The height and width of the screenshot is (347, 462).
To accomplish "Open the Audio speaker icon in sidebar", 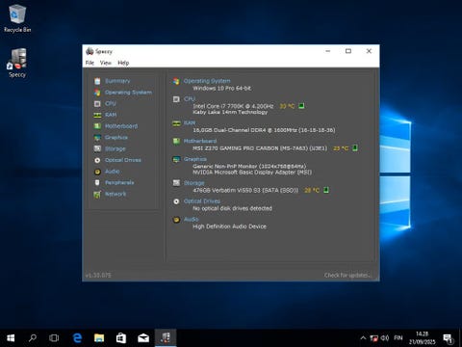I will pos(97,172).
